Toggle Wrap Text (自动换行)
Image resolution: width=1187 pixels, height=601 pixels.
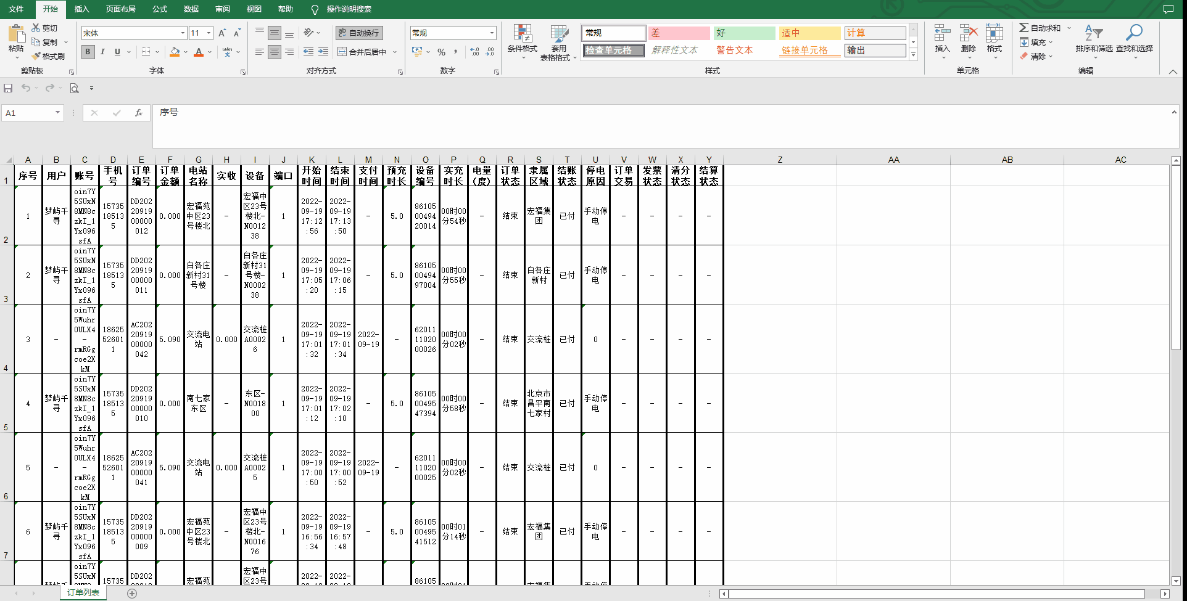(x=359, y=33)
